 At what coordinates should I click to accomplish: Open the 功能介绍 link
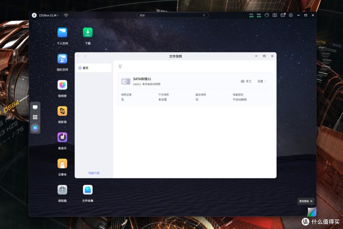coord(94,173)
